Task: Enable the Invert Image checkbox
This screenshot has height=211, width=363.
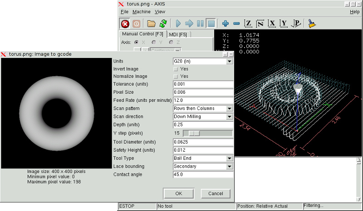Action: pos(176,69)
